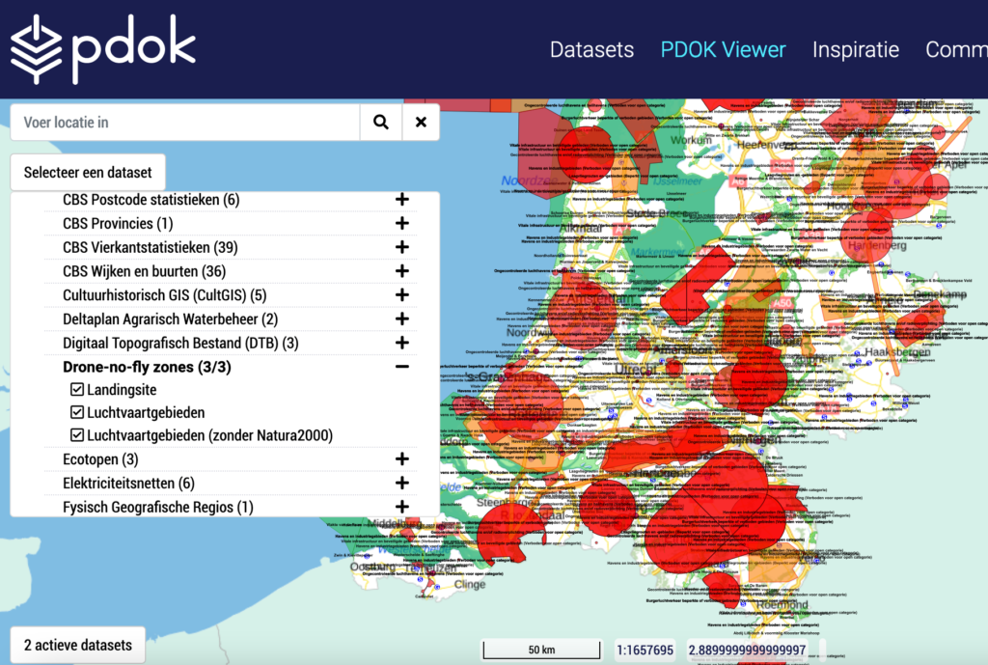This screenshot has width=988, height=665.
Task: Click the magnifying glass search icon
Action: coord(381,123)
